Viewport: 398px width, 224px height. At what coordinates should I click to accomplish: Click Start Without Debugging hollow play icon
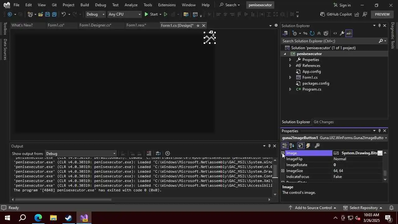165,14
